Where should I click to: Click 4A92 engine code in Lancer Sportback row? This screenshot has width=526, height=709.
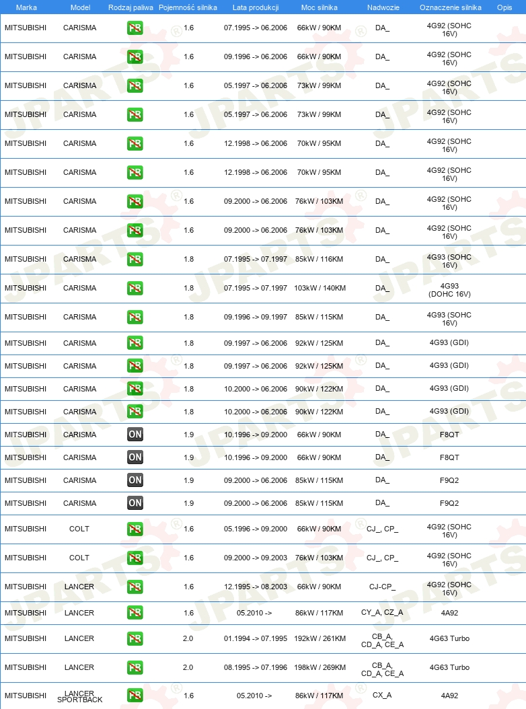pos(449,696)
